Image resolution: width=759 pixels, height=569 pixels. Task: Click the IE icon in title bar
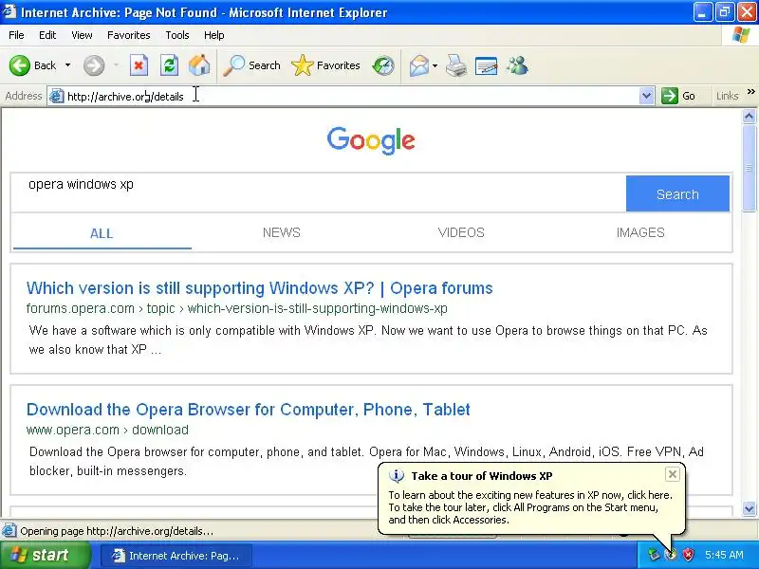9,11
